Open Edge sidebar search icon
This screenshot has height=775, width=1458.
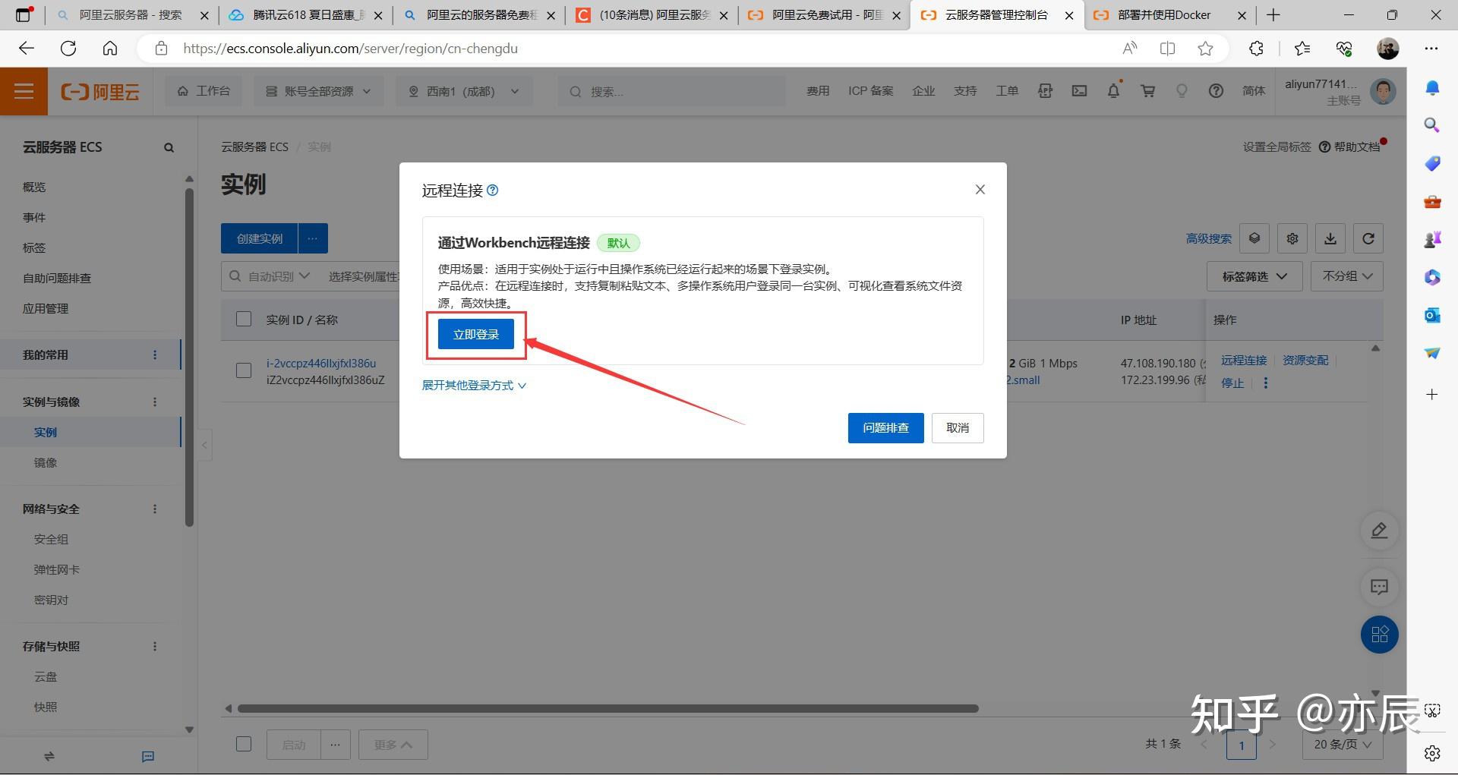(1432, 125)
